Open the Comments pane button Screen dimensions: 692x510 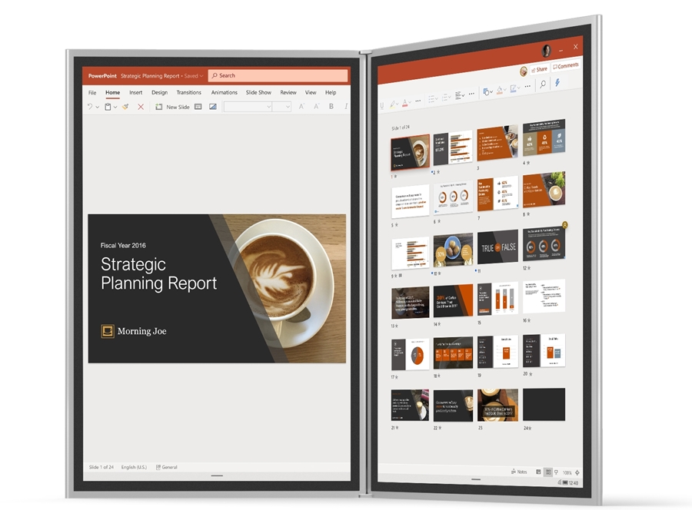pos(565,66)
